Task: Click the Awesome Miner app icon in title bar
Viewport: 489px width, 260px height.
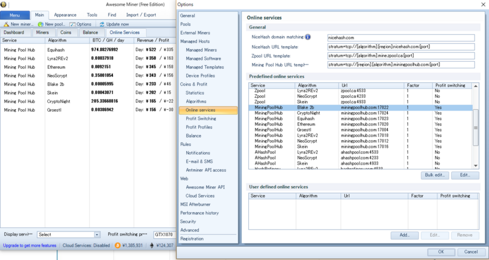Action: coord(4,5)
